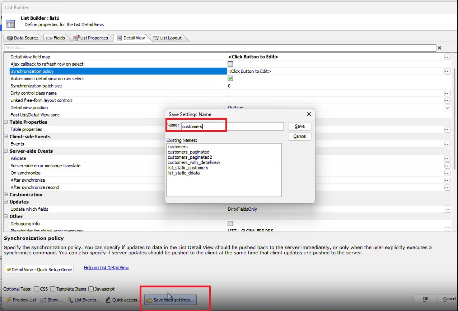
Task: Click Preview List button
Action: (21, 300)
